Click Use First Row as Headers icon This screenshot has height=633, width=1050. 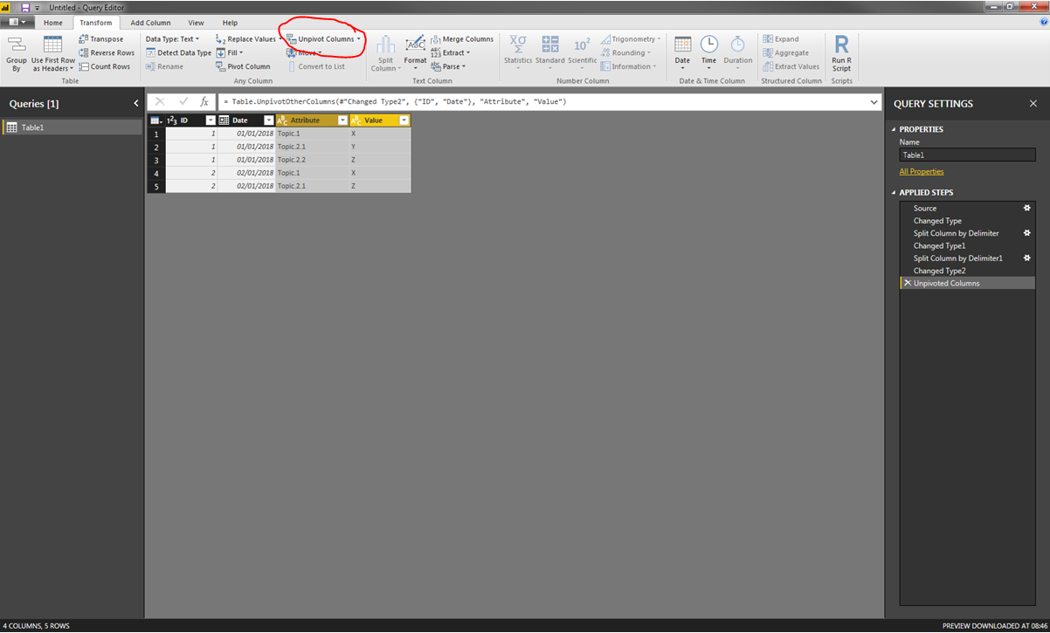[x=52, y=45]
